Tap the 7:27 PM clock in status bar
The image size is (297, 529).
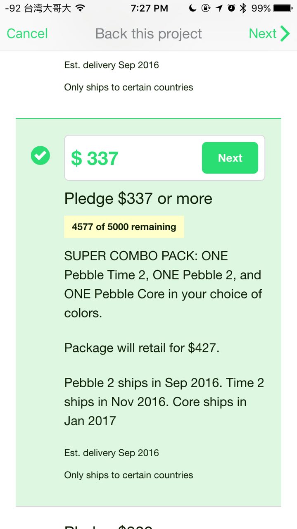click(149, 8)
